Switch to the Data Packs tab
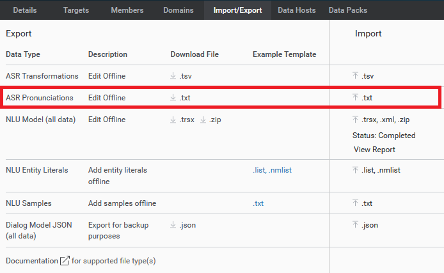The image size is (444, 273). (x=347, y=10)
